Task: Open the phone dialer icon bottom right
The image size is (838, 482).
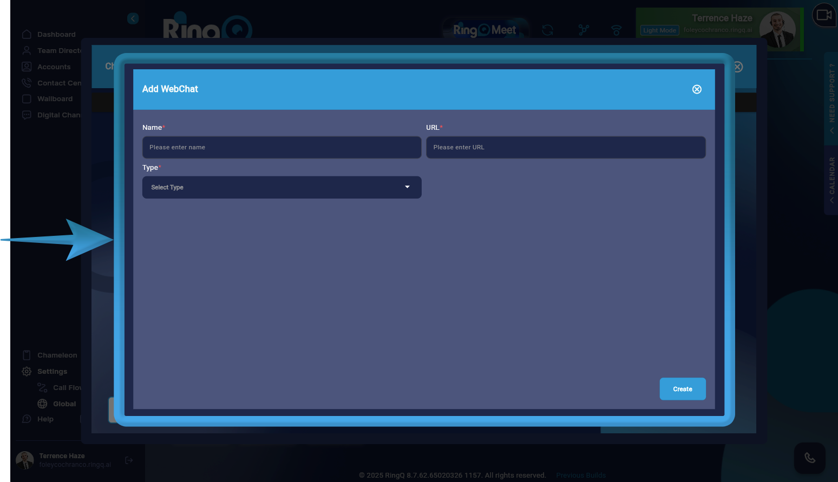Action: click(x=810, y=458)
